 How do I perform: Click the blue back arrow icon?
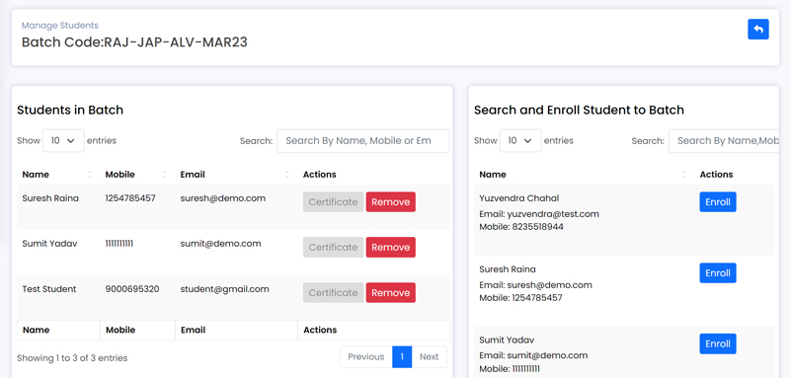coord(757,30)
